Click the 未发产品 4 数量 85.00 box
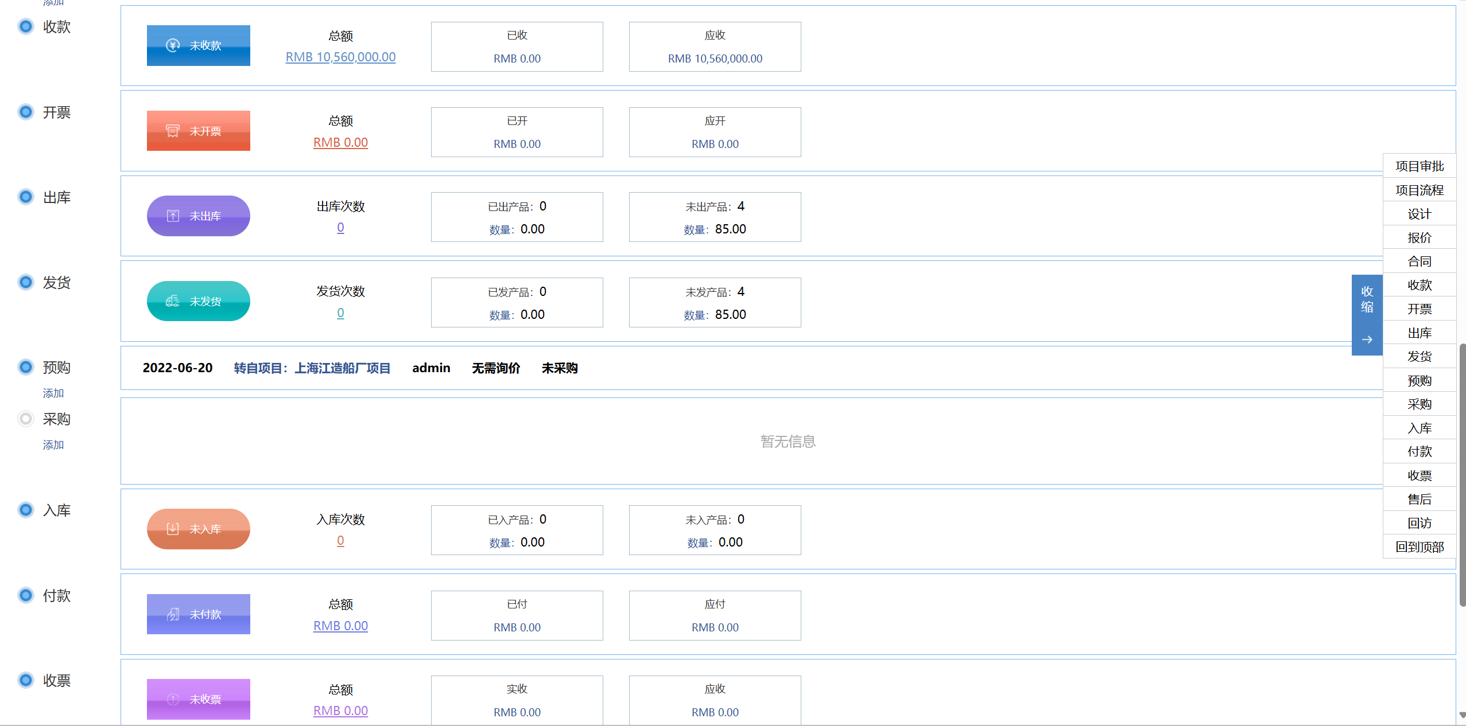This screenshot has width=1466, height=726. coord(715,303)
